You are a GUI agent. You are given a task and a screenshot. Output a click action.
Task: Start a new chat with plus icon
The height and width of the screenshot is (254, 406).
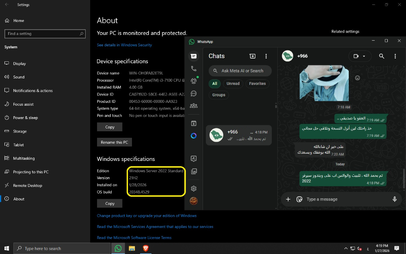coord(253,56)
